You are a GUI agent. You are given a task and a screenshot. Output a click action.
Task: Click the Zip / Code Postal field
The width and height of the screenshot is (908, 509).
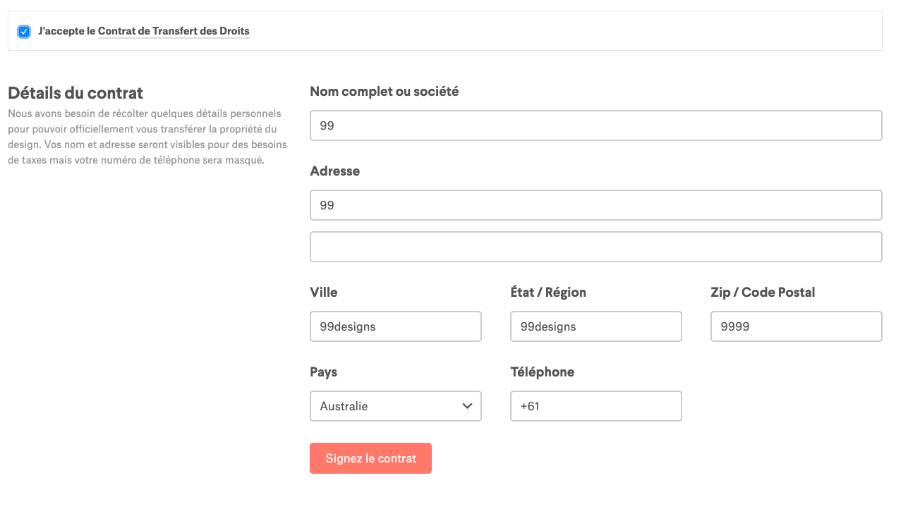[796, 326]
